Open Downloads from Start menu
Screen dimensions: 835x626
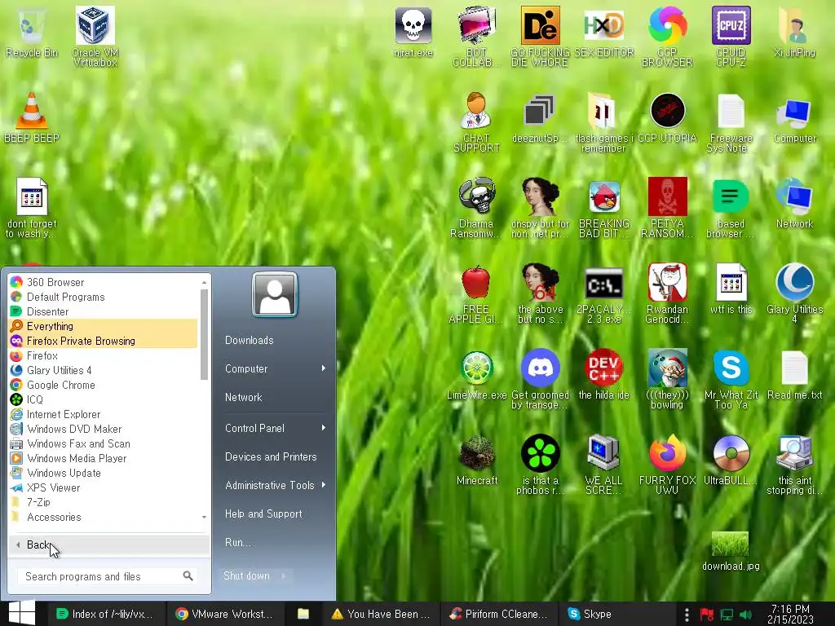[x=250, y=340]
